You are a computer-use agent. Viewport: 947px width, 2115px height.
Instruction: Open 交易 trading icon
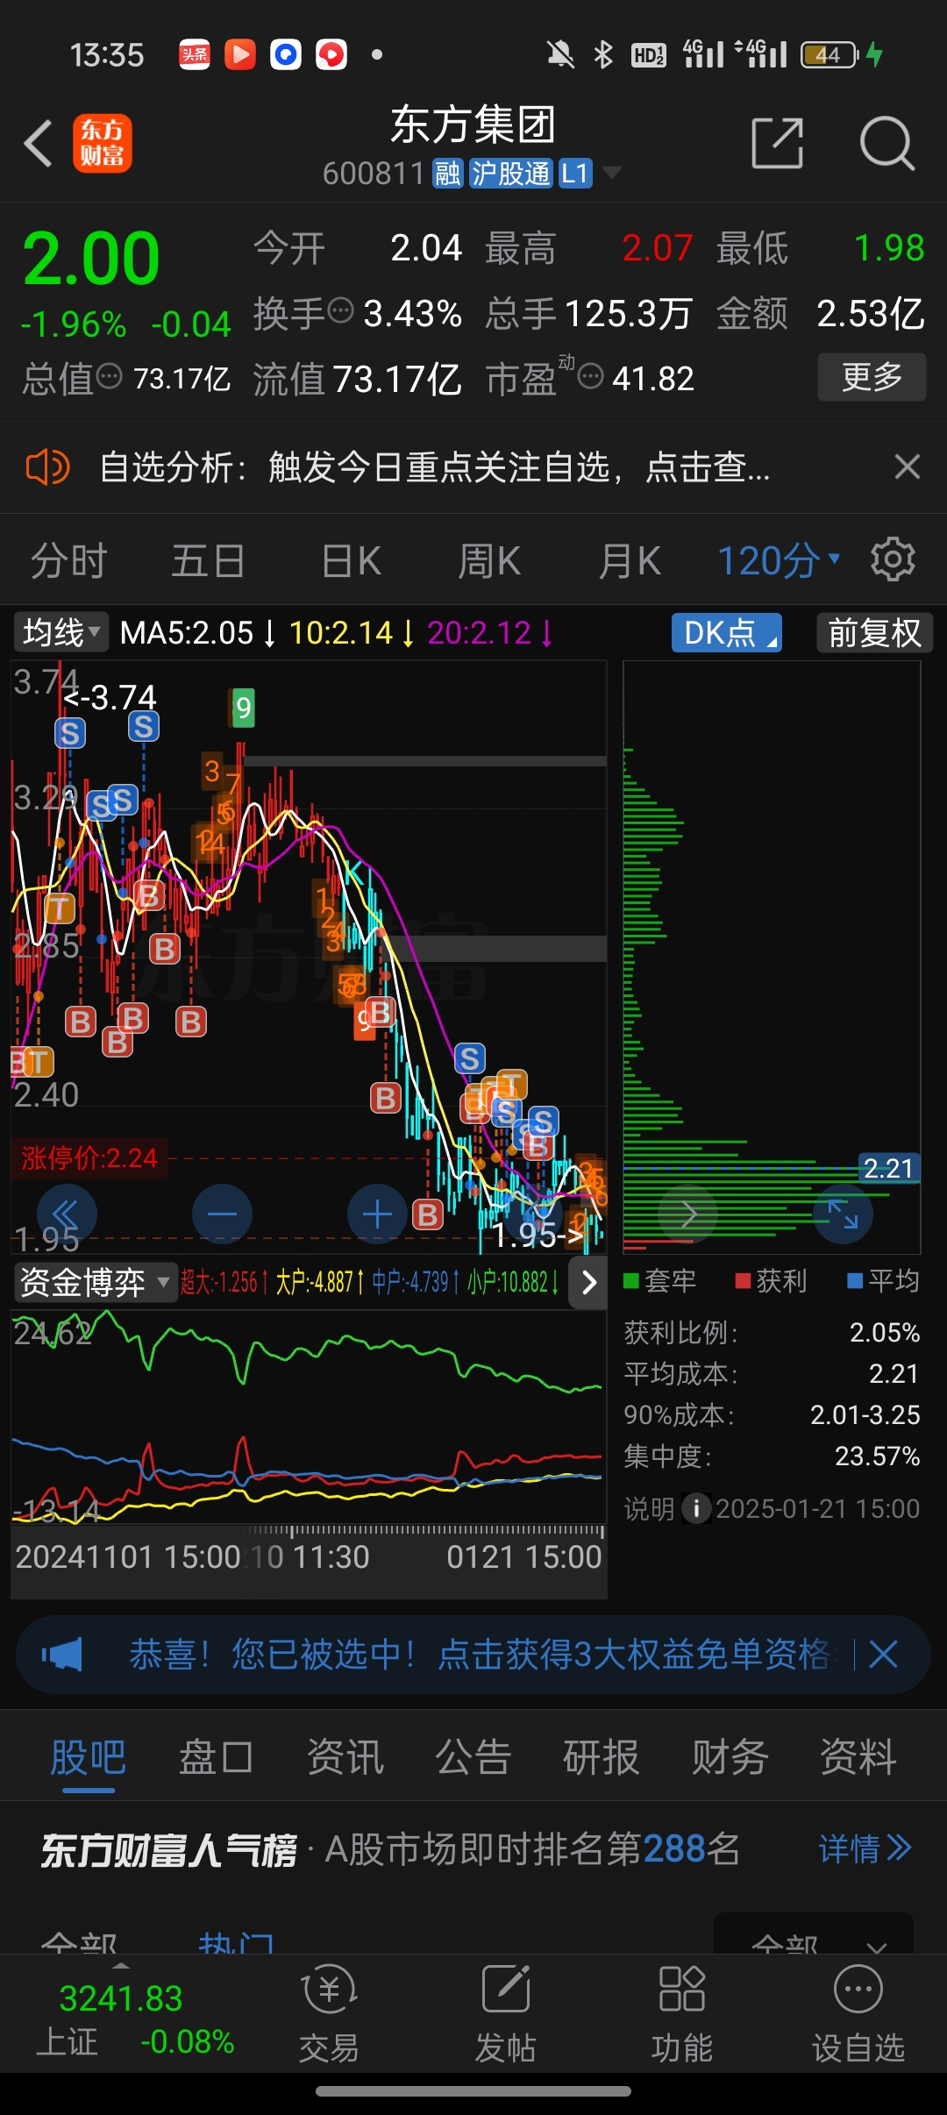pyautogui.click(x=330, y=2013)
